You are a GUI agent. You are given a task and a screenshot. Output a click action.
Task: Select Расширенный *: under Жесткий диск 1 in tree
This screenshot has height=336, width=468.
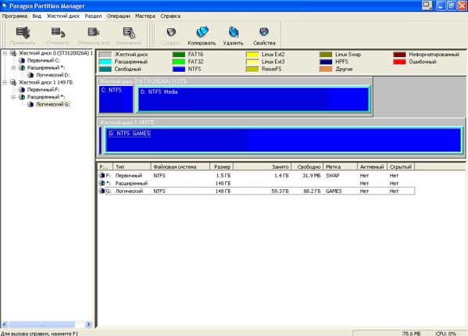point(46,97)
